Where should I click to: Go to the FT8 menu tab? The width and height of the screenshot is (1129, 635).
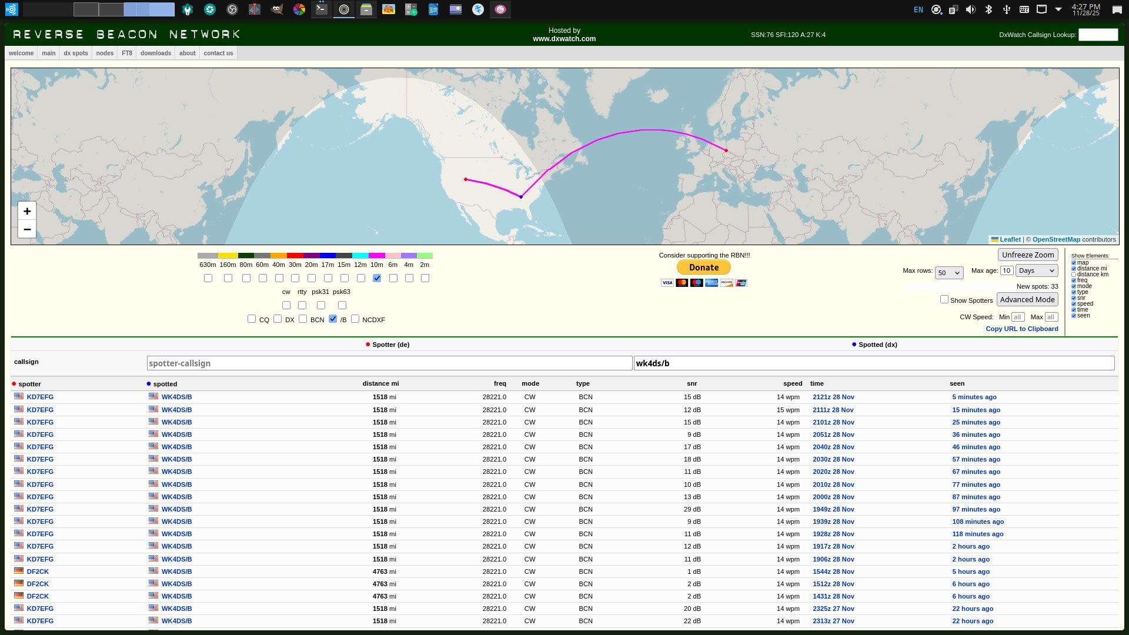click(x=127, y=54)
